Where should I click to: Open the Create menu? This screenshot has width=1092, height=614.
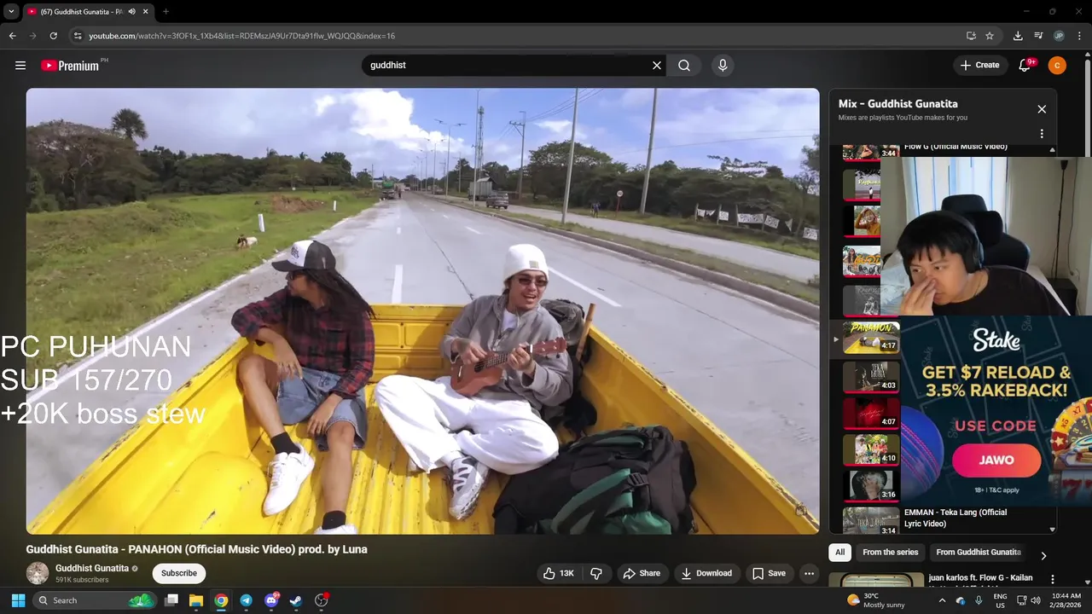[979, 66]
